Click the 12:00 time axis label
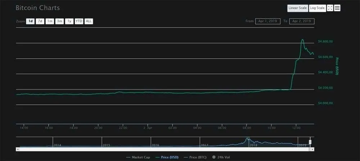Viewport: 360px width, 161px height. point(296,128)
